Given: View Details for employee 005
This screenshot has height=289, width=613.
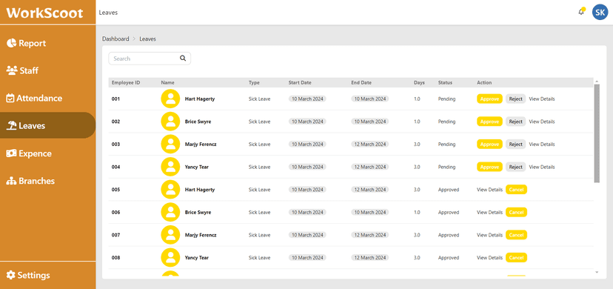Looking at the screenshot, I should [x=489, y=190].
